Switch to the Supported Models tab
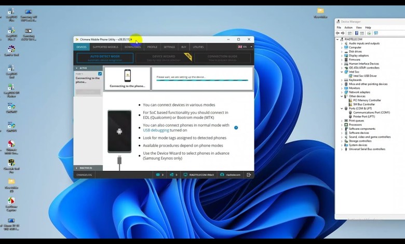The height and width of the screenshot is (244, 405). (105, 47)
